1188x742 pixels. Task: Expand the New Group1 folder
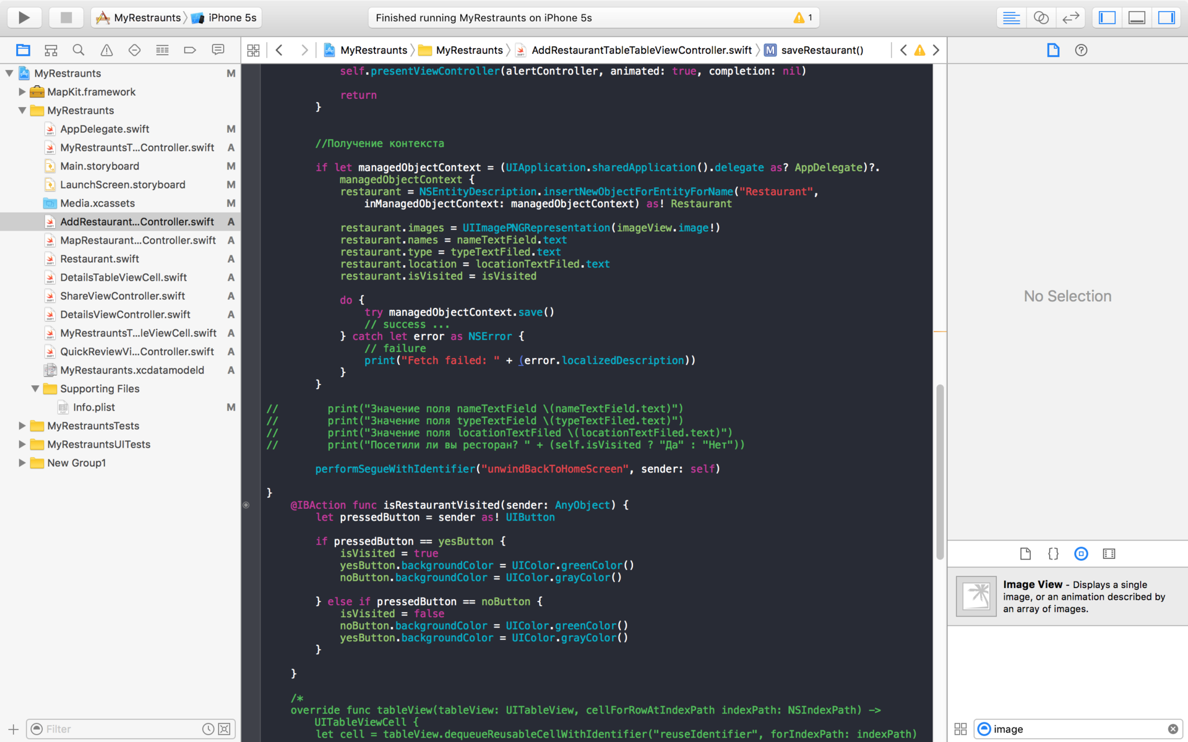[22, 463]
